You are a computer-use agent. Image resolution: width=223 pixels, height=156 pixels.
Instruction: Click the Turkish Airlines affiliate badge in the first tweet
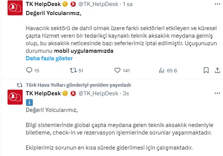pyautogui.click(x=73, y=4)
